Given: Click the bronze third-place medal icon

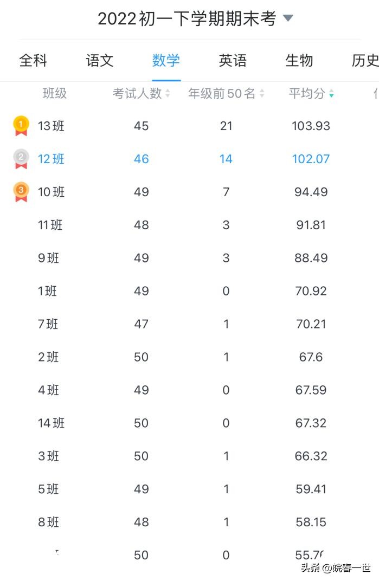Looking at the screenshot, I should 21,192.
